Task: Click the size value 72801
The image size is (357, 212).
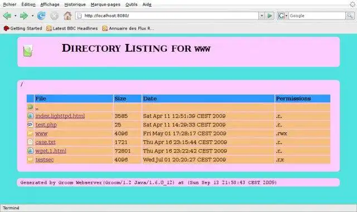Action: coord(123,151)
